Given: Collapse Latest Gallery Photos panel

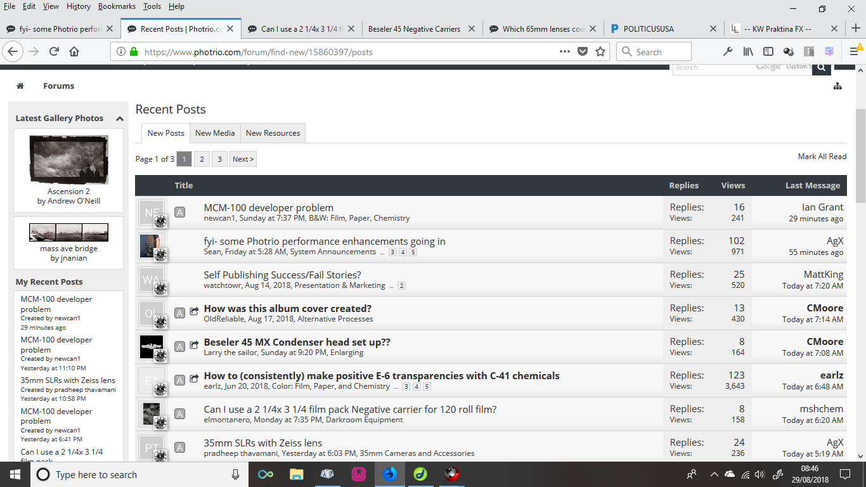Looking at the screenshot, I should click(119, 119).
